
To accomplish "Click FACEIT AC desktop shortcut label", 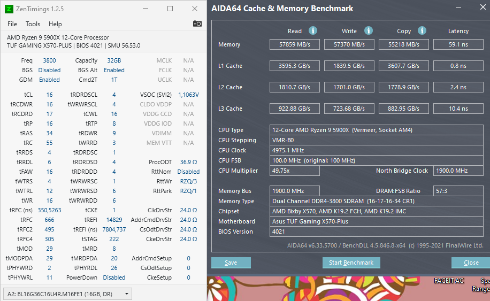I will tap(449, 281).
